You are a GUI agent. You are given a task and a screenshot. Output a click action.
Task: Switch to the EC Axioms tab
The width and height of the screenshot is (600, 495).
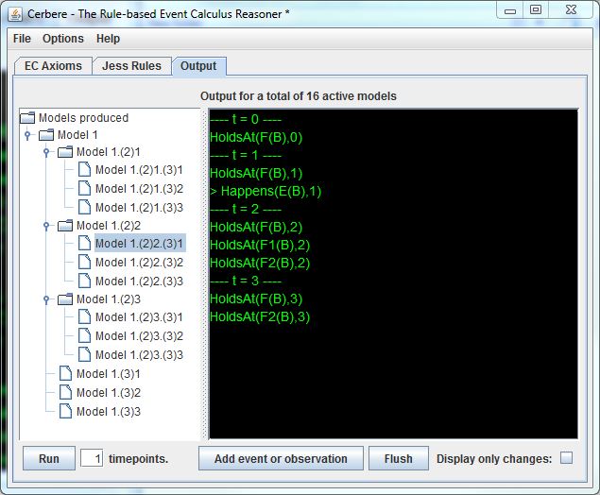coord(53,66)
